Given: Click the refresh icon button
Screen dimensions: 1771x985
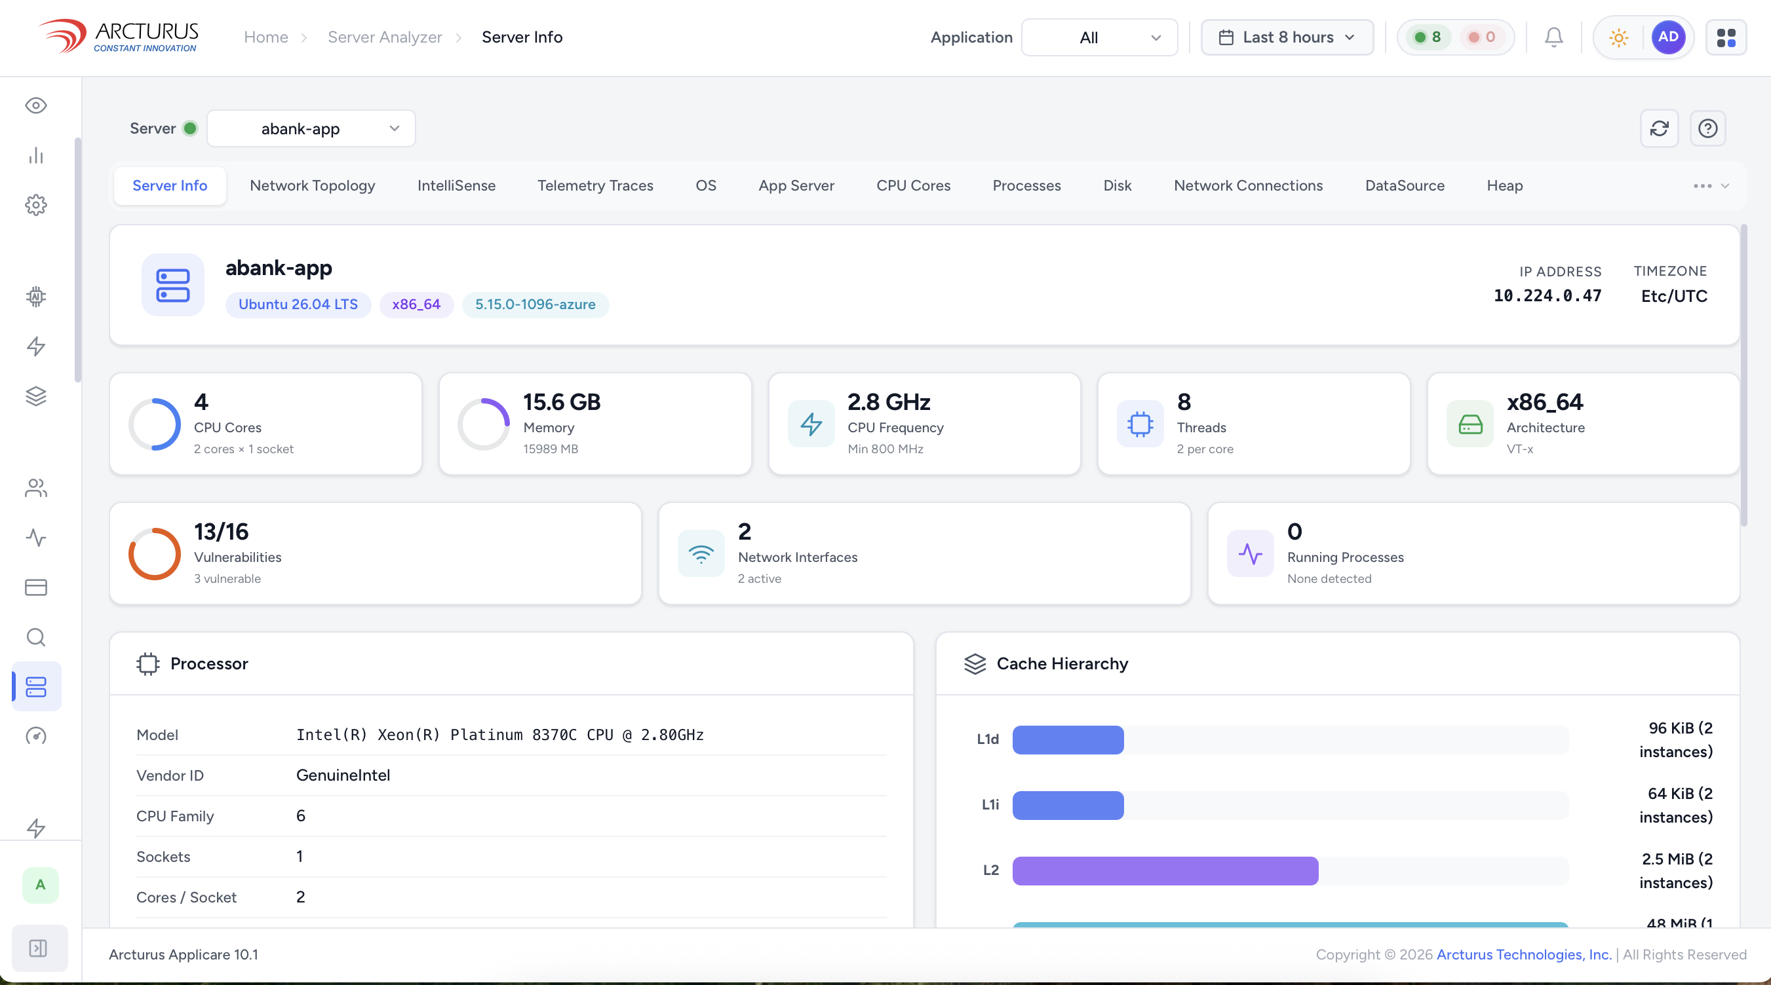Looking at the screenshot, I should (1660, 128).
